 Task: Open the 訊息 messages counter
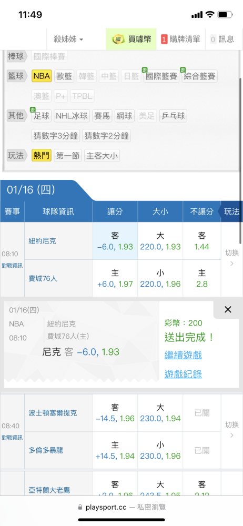click(222, 39)
